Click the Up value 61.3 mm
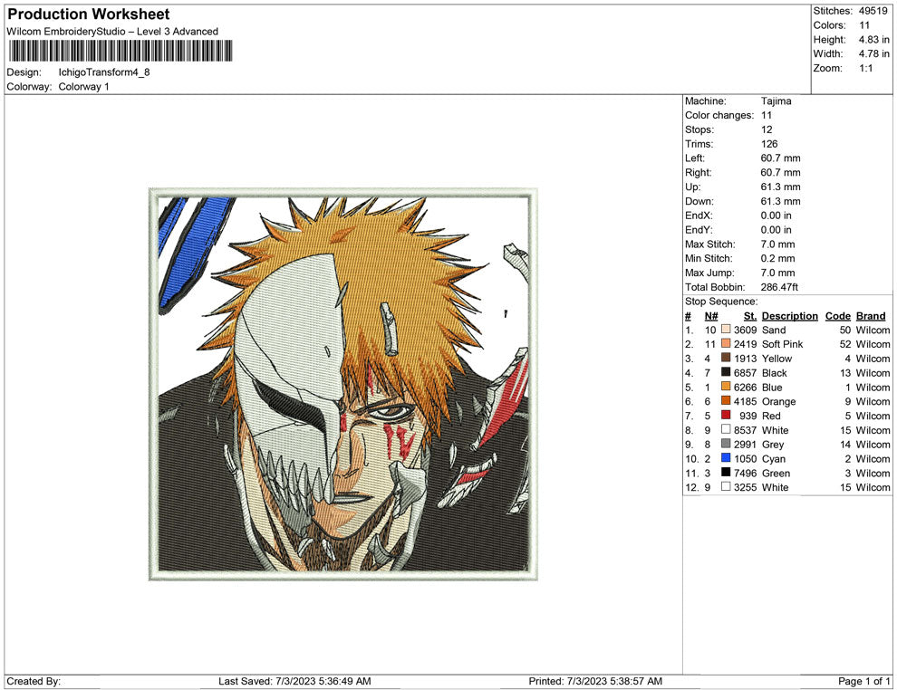 pyautogui.click(x=781, y=187)
